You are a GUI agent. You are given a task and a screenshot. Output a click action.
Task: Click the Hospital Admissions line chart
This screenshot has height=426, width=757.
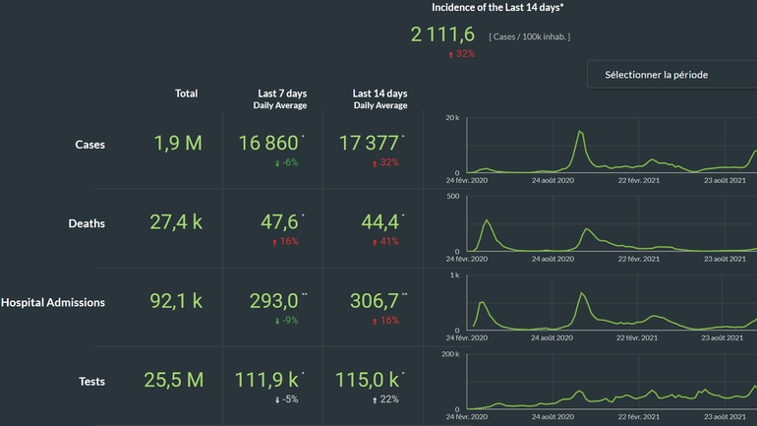click(610, 315)
